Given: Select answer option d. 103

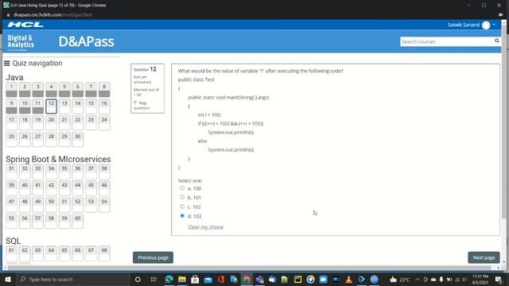Looking at the screenshot, I should (x=182, y=215).
